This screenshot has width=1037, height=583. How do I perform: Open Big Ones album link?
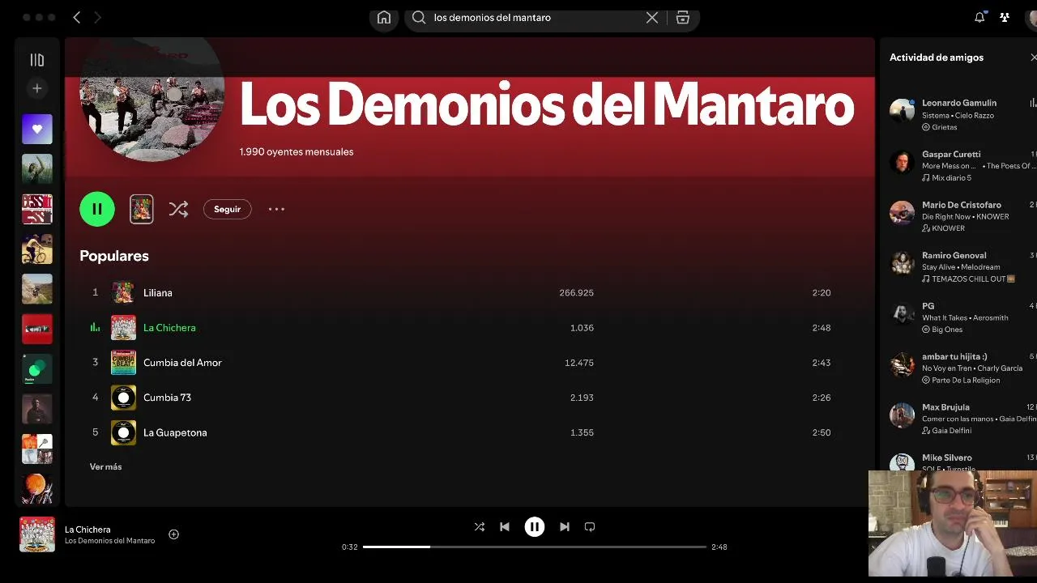click(x=947, y=330)
